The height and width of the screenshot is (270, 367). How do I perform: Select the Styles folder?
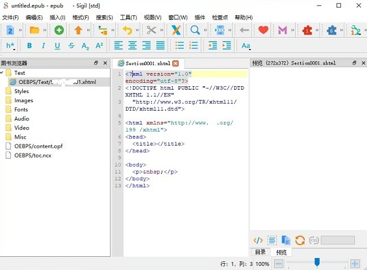(22, 91)
